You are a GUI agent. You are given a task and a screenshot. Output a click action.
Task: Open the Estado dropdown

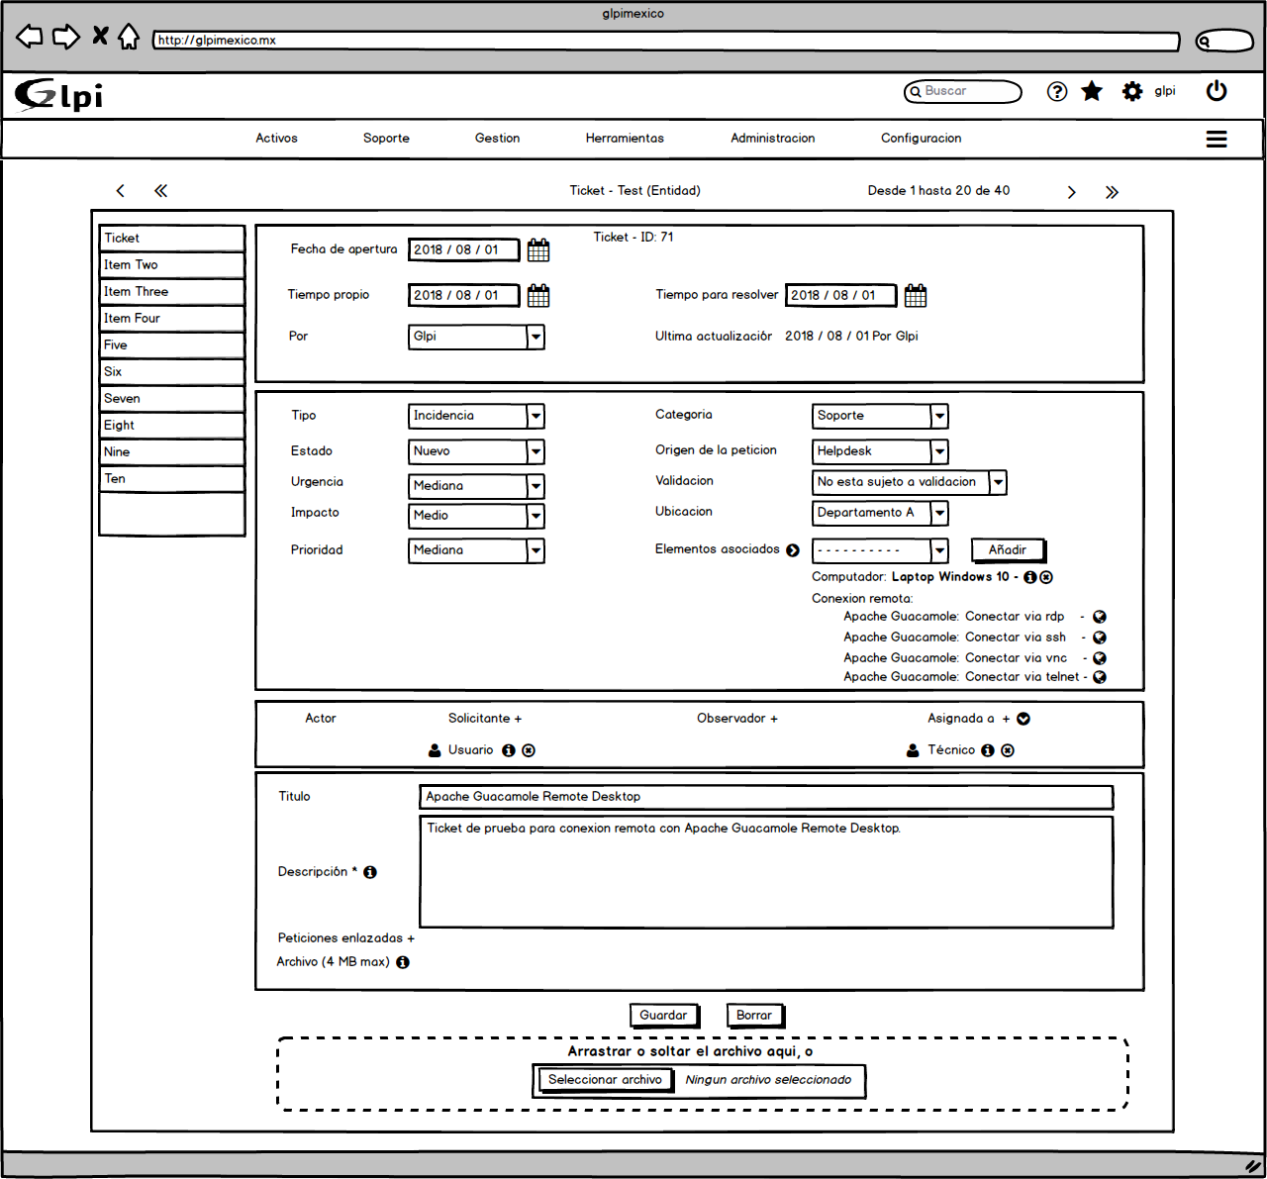476,451
